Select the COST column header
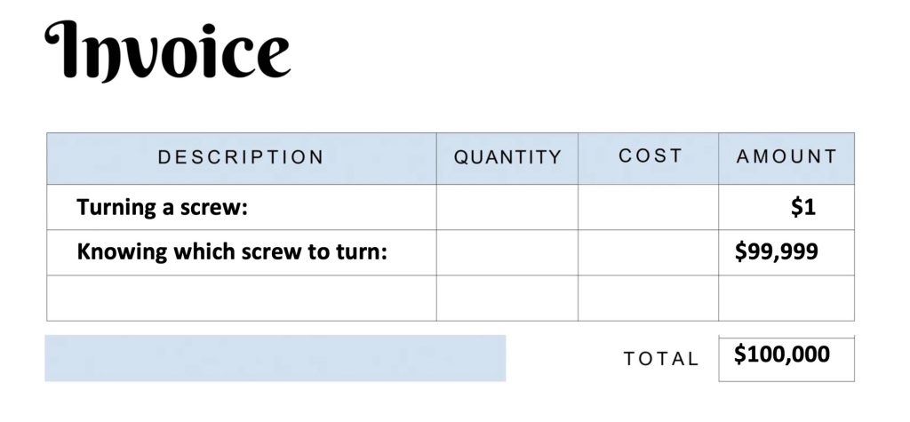The height and width of the screenshot is (422, 910). pos(648,158)
